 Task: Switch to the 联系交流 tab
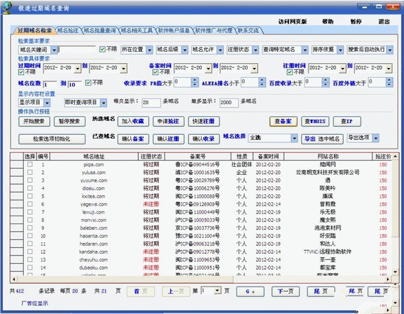(x=248, y=30)
